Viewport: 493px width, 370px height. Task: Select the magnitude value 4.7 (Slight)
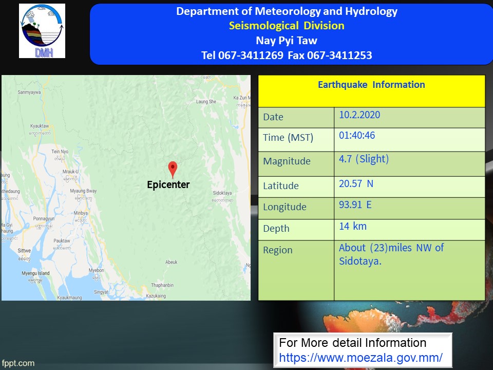click(x=364, y=159)
